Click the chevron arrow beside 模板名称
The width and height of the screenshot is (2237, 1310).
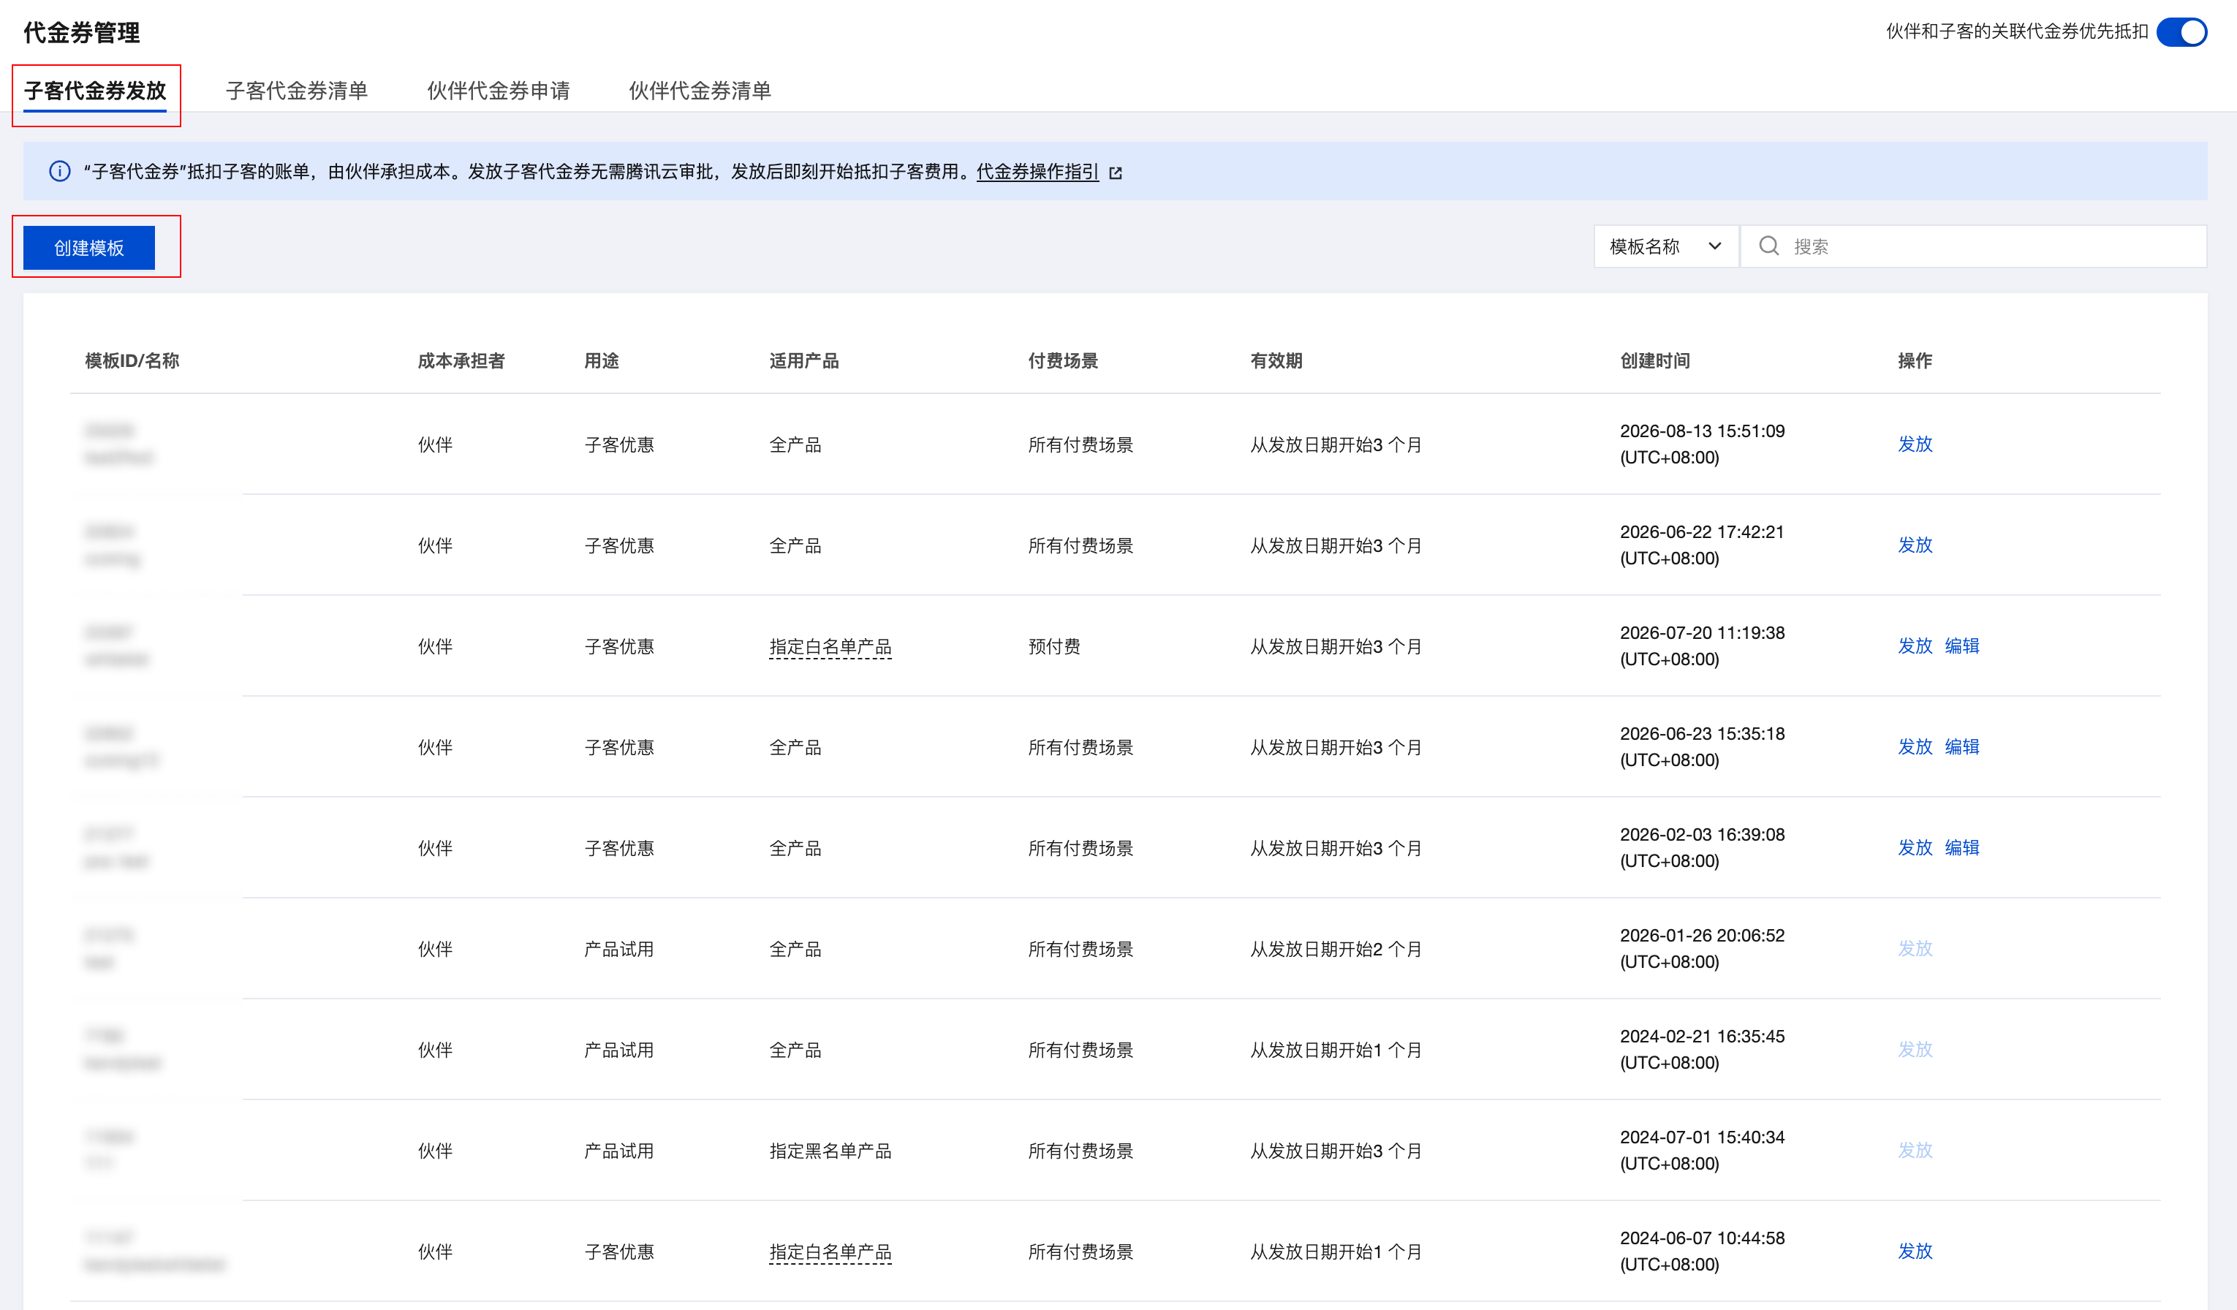pyautogui.click(x=1715, y=247)
